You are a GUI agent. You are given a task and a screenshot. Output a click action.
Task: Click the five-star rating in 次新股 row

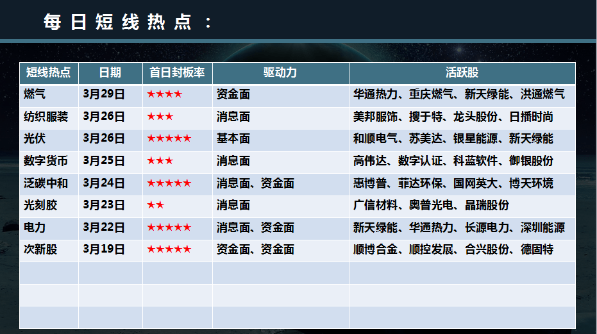click(x=169, y=249)
